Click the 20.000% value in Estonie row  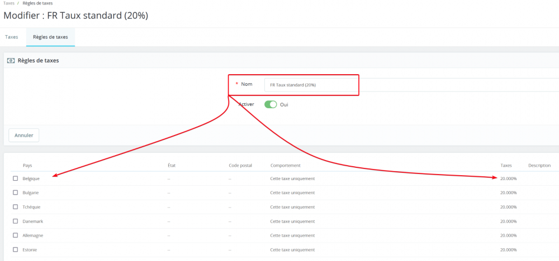tap(508, 250)
